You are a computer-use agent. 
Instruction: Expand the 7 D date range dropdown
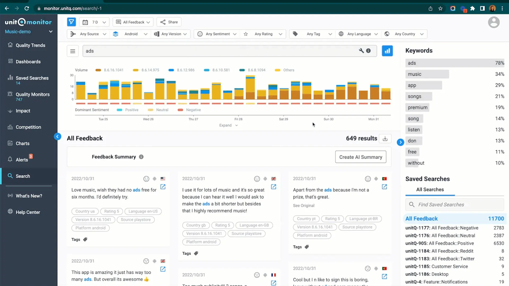click(x=94, y=22)
